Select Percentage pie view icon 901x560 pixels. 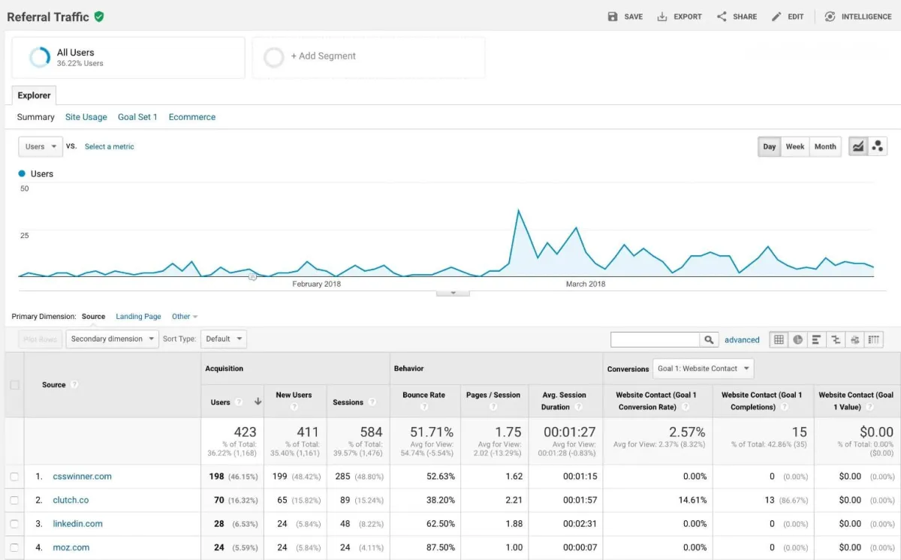click(x=797, y=340)
